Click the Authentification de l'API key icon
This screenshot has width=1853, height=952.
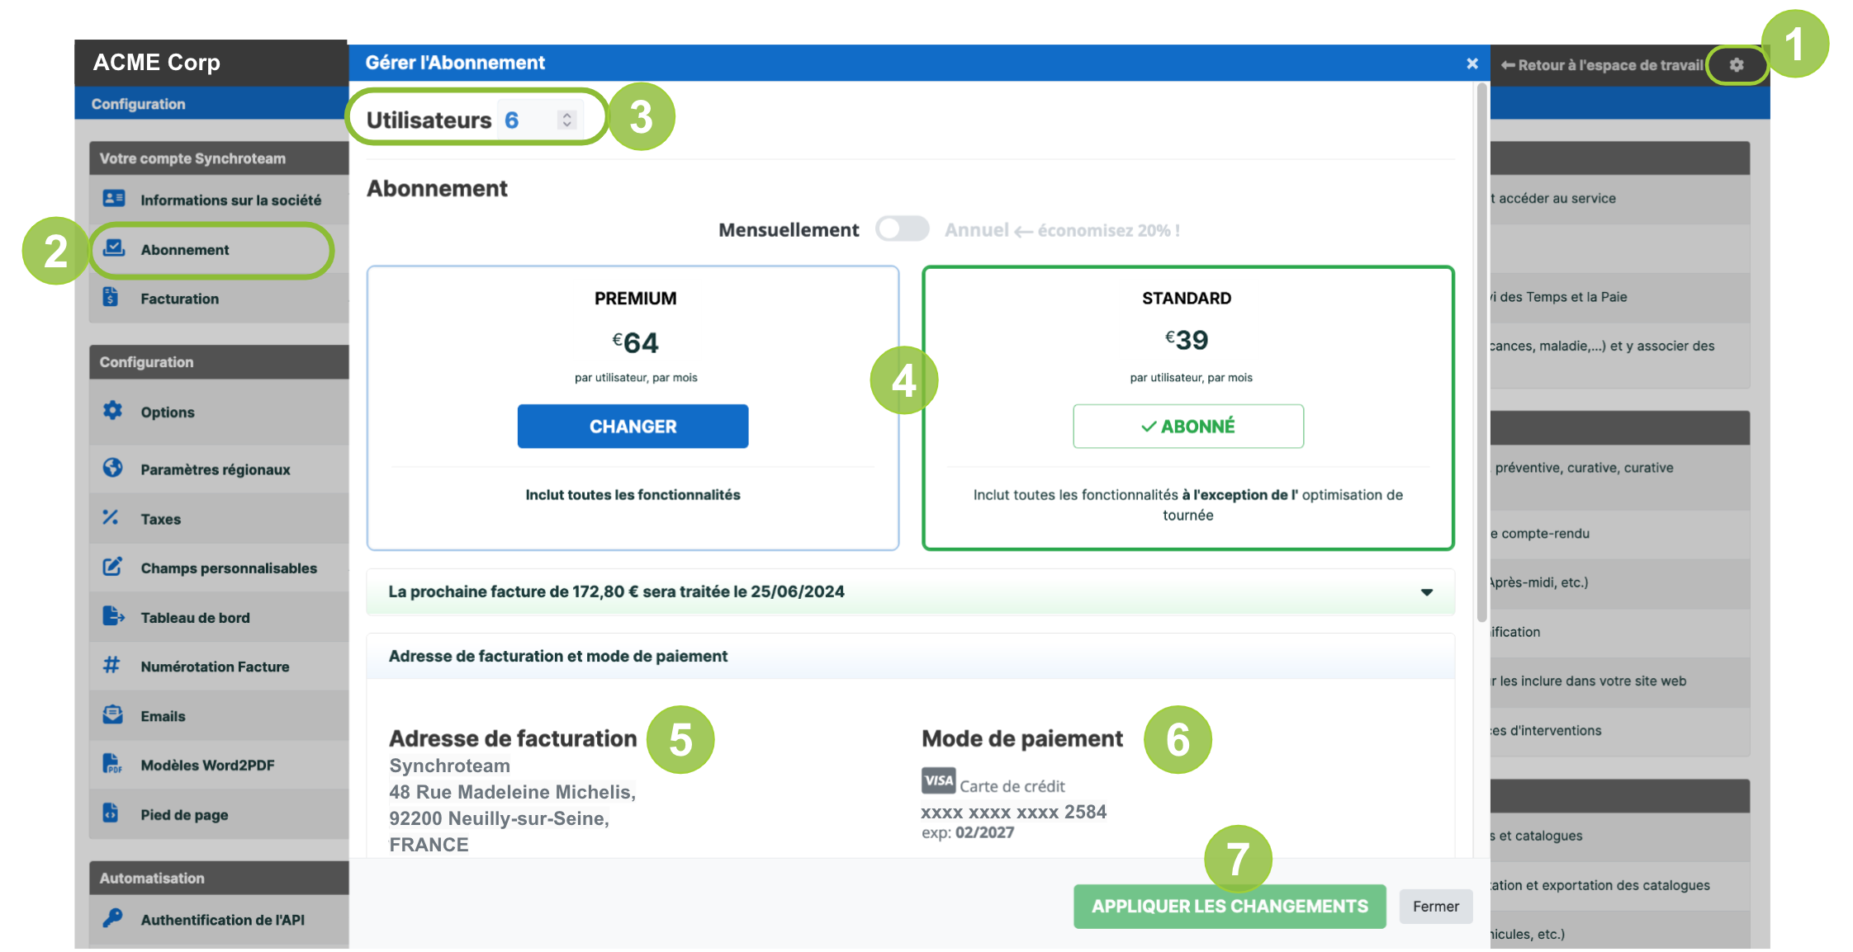tap(112, 918)
